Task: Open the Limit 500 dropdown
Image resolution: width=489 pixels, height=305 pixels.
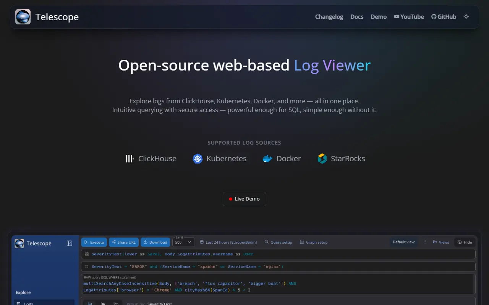Action: point(183,242)
